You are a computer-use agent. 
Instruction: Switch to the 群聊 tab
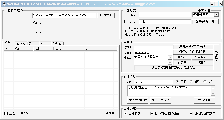click(x=33, y=43)
